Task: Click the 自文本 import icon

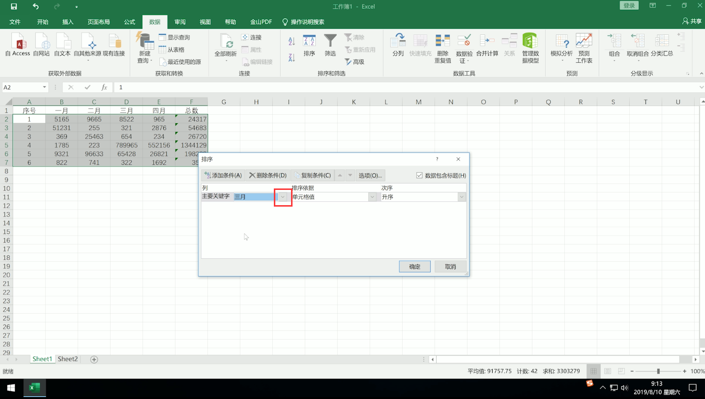Action: click(x=62, y=45)
